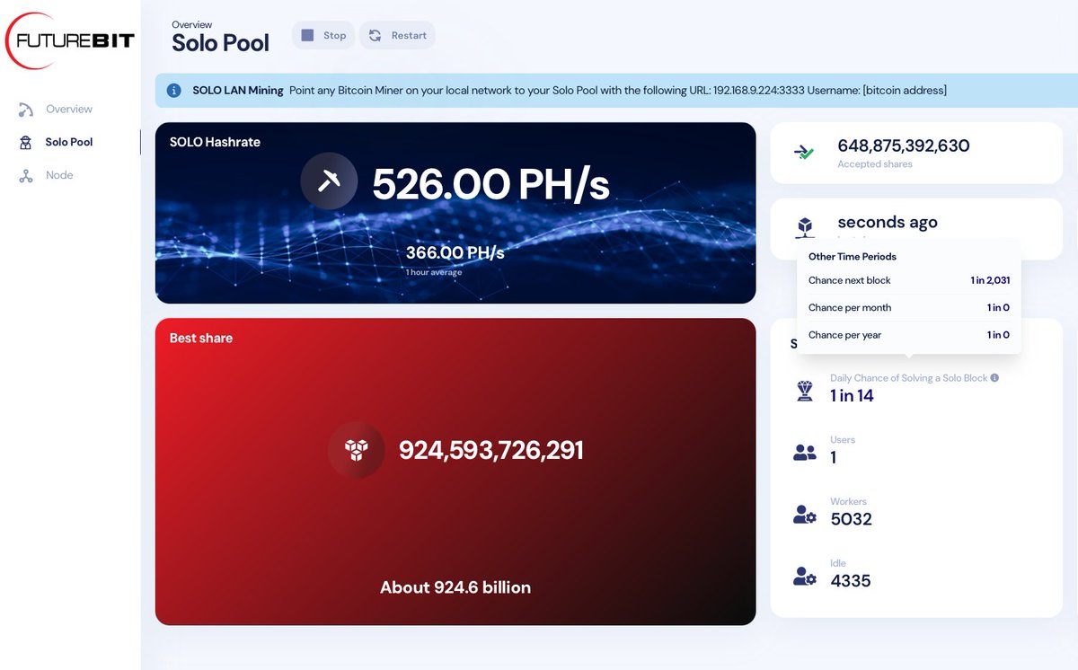This screenshot has height=670, width=1078.
Task: Click the diamond trophy icon for daily chance
Action: (805, 391)
